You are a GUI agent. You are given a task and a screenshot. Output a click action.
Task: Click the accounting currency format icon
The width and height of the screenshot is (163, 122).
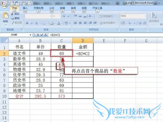pyautogui.click(x=123, y=23)
